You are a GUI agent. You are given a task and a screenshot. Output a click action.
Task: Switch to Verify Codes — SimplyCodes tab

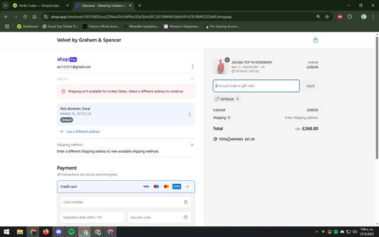[41, 5]
